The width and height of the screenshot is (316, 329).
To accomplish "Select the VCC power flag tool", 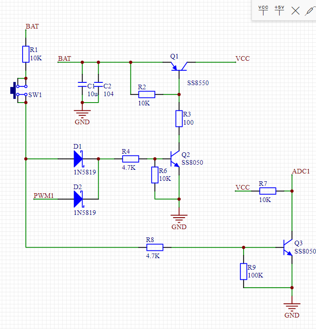I will (x=263, y=10).
